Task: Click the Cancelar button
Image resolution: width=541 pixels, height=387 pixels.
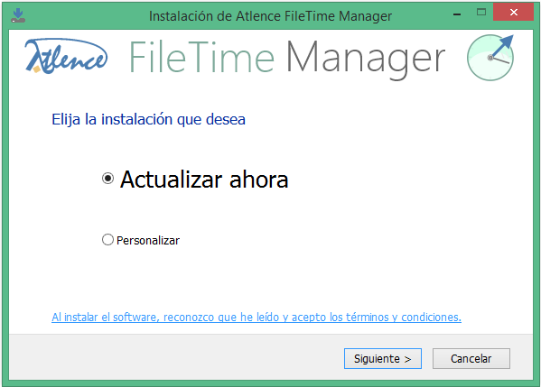Action: tap(471, 358)
